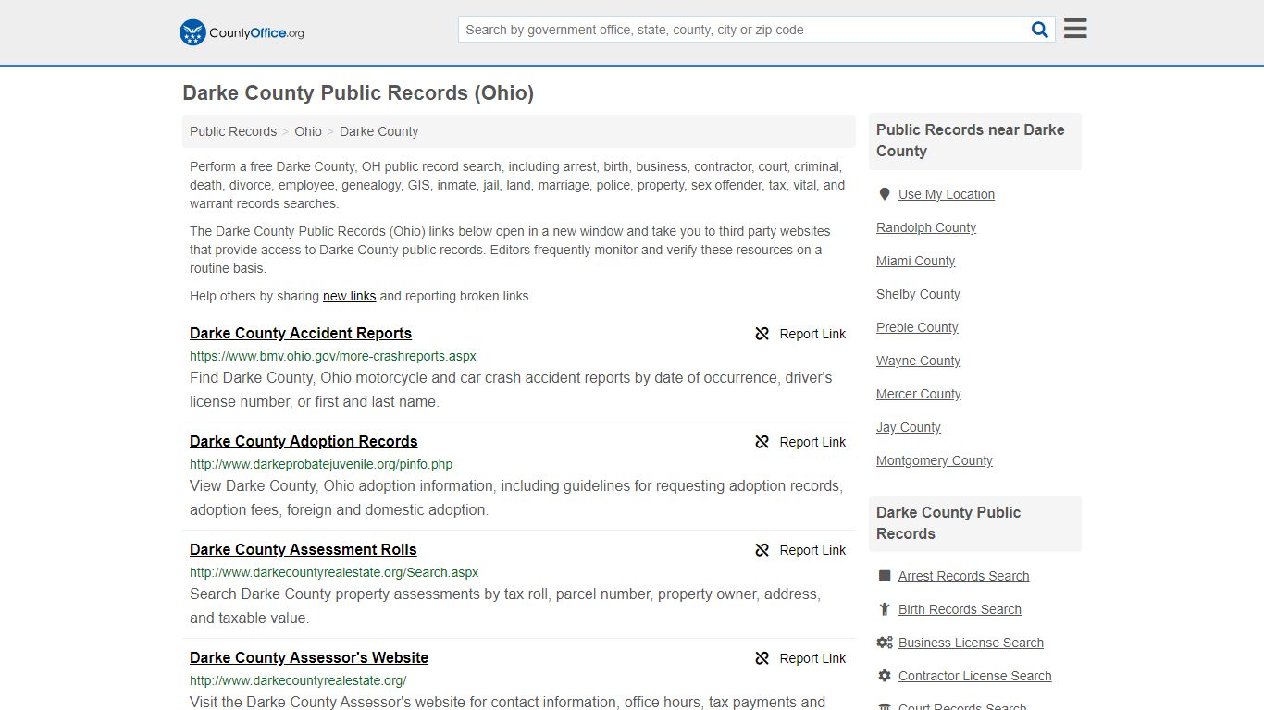The image size is (1264, 710).
Task: Open Contractor License Search
Action: [974, 676]
